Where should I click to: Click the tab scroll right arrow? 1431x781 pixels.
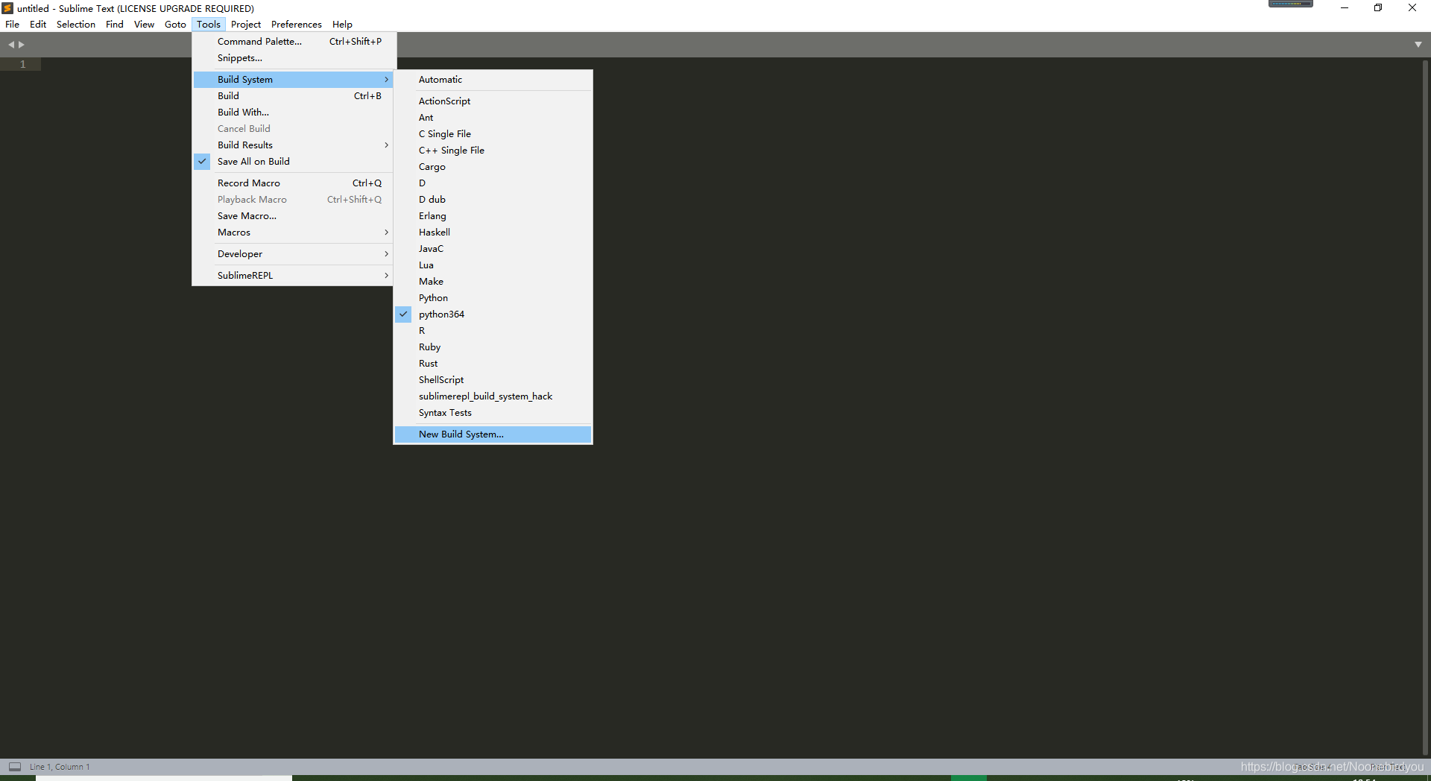pos(22,45)
